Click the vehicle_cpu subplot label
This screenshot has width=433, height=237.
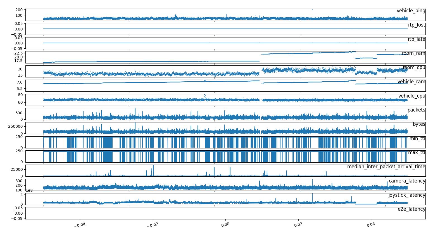pos(412,96)
